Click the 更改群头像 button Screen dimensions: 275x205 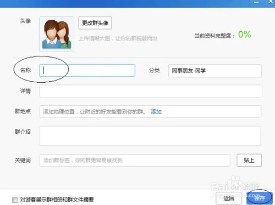pyautogui.click(x=95, y=23)
